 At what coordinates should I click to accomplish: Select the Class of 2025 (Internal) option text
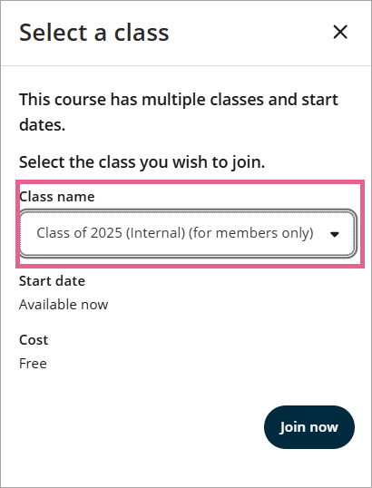111,233
